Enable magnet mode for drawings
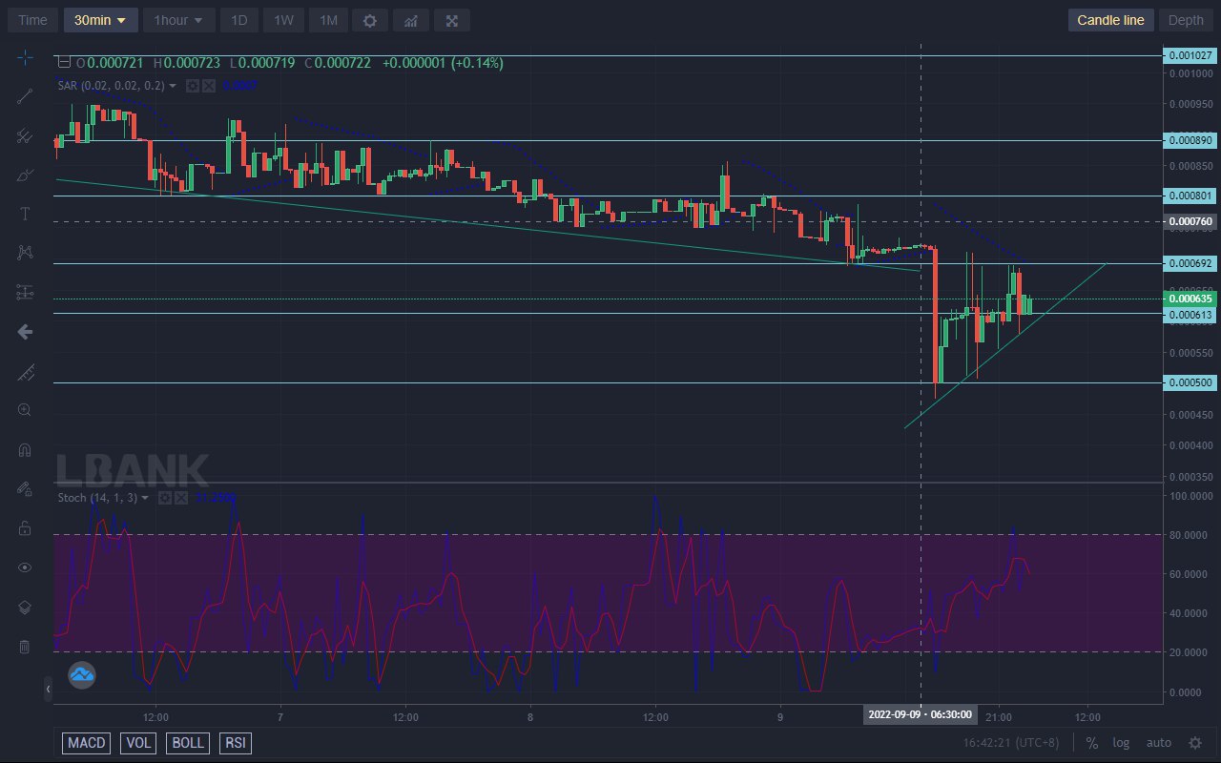This screenshot has height=763, width=1221. pos(25,450)
